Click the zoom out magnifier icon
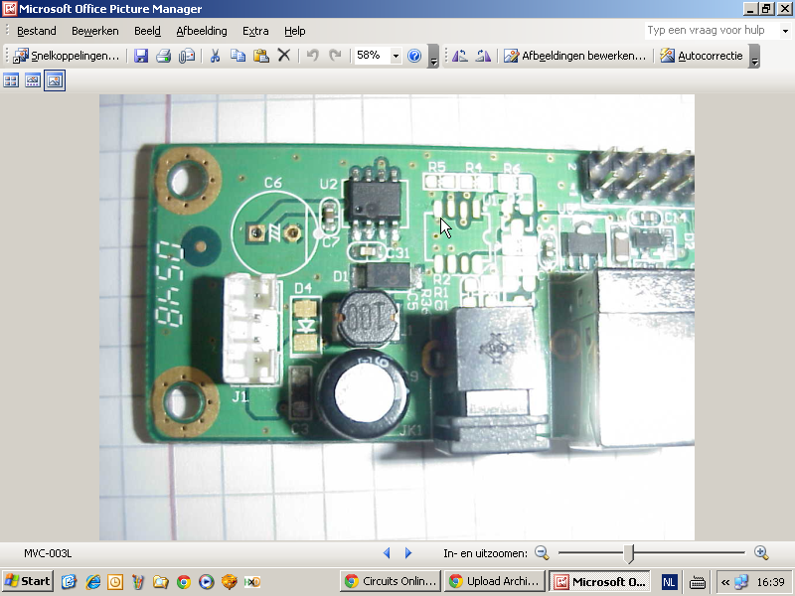795x596 pixels. 542,552
